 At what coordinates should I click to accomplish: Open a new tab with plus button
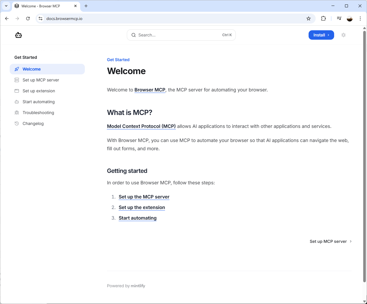click(x=86, y=6)
